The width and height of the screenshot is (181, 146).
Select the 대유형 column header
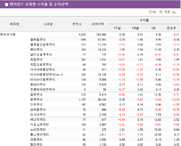(x=14, y=24)
